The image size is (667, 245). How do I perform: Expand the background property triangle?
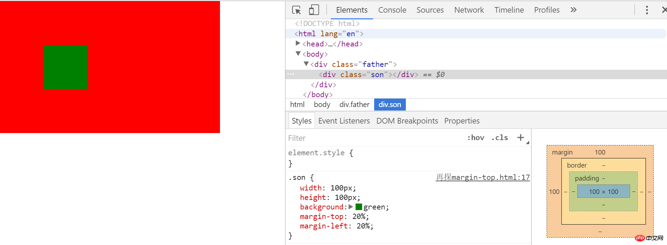pyautogui.click(x=351, y=207)
